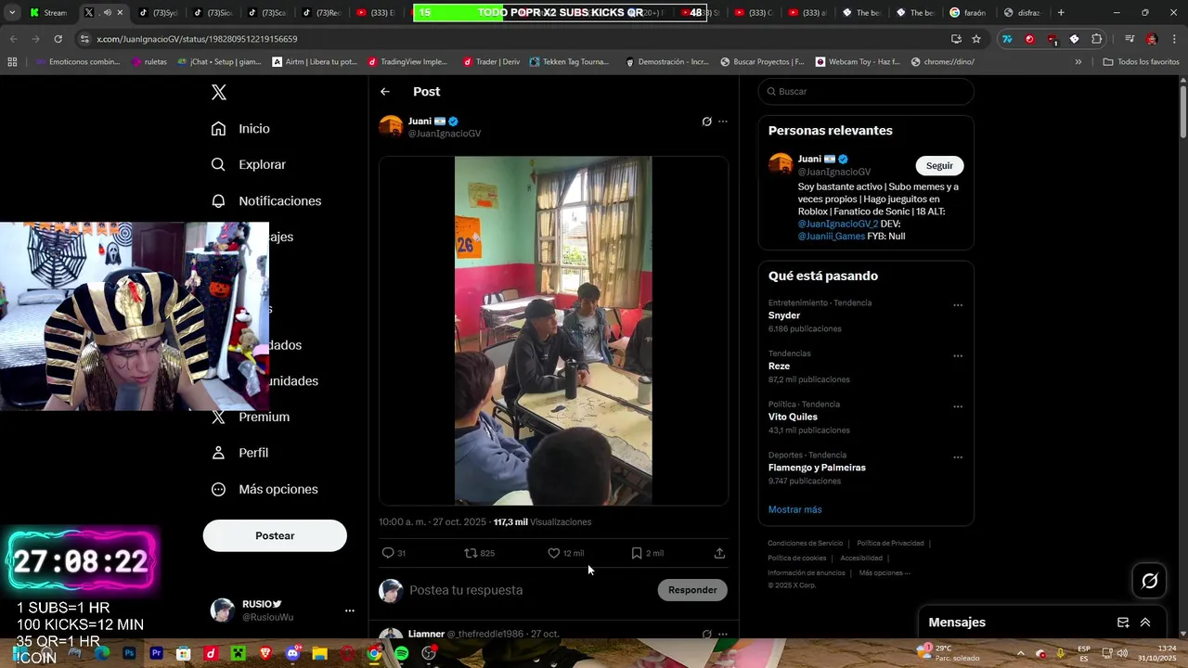Open Política de Privacidad link
Viewport: 1188px width, 668px height.
[890, 544]
